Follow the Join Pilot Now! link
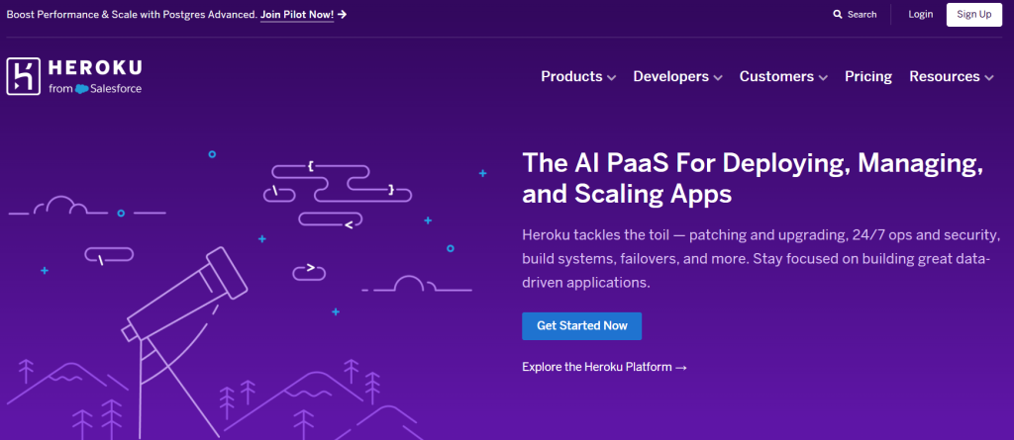Image resolution: width=1014 pixels, height=440 pixels. 297,14
